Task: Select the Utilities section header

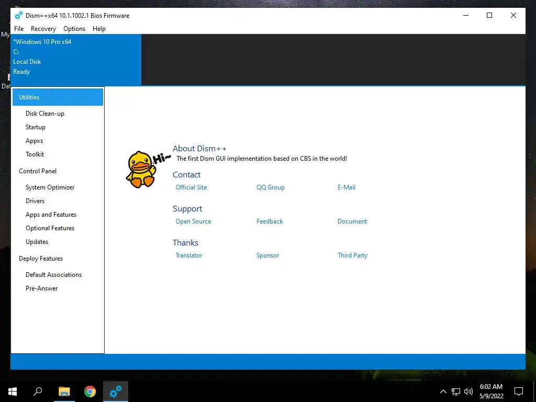Action: pyautogui.click(x=58, y=97)
